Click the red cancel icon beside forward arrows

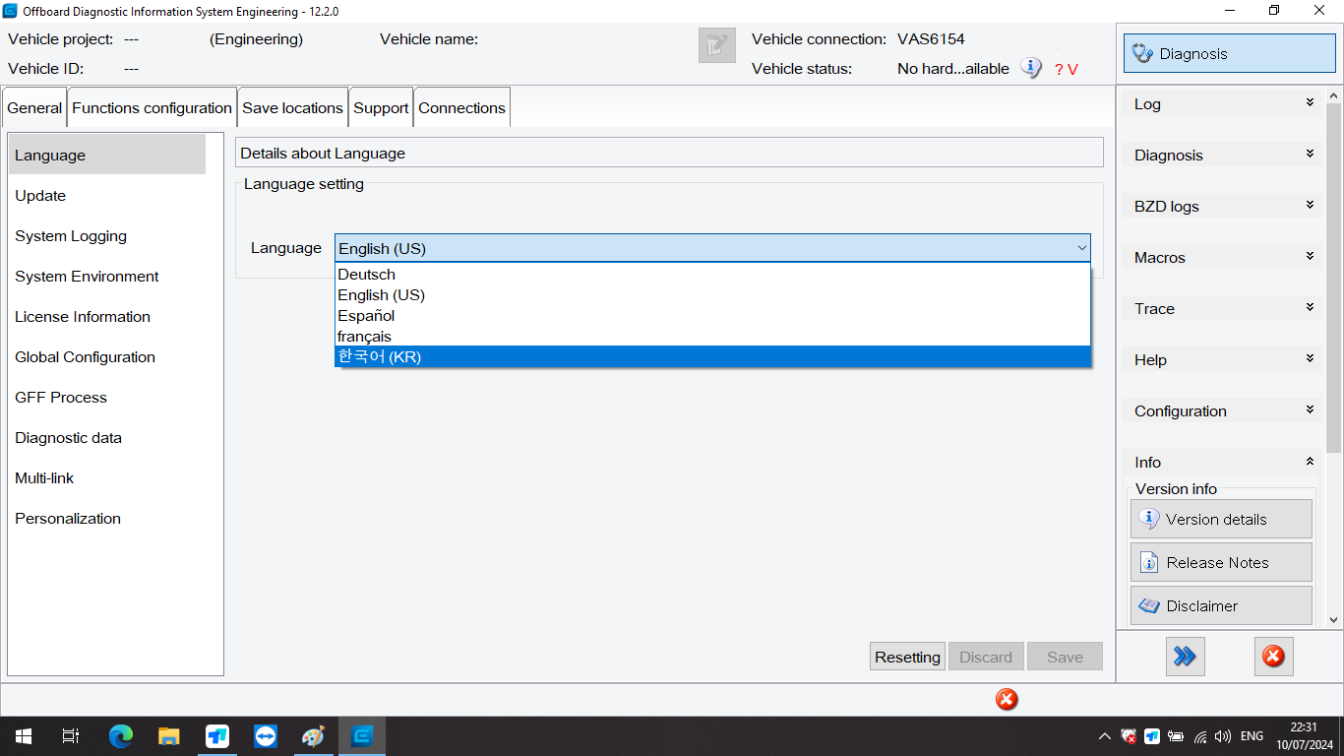(1273, 657)
